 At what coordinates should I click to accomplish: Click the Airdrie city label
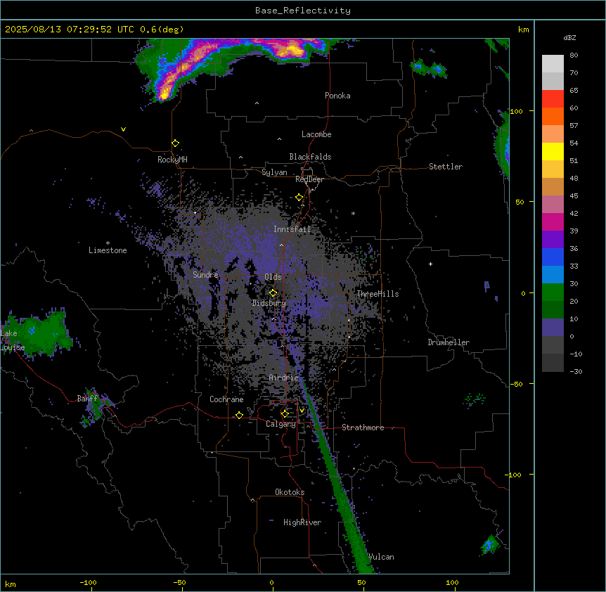click(x=284, y=378)
